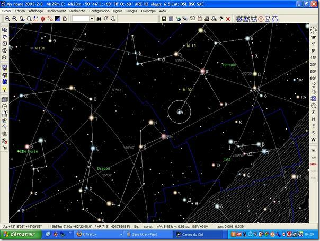Open the toolbar combo box dropdown arrow
320x241 pixels.
[x=92, y=19]
